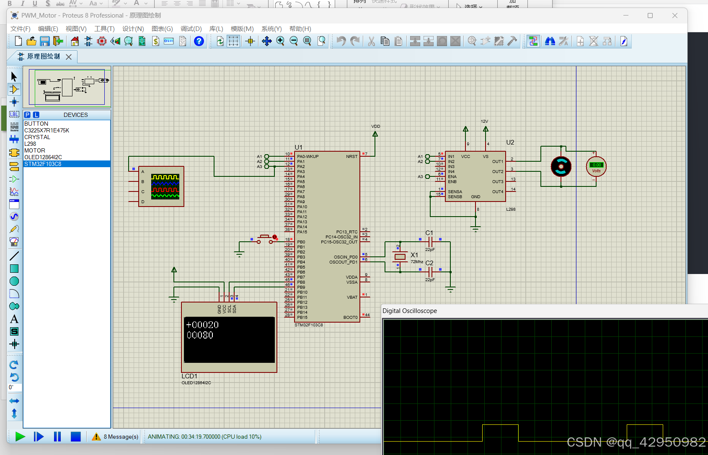
Task: Click the zoom-in toolbar icon
Action: click(x=281, y=41)
